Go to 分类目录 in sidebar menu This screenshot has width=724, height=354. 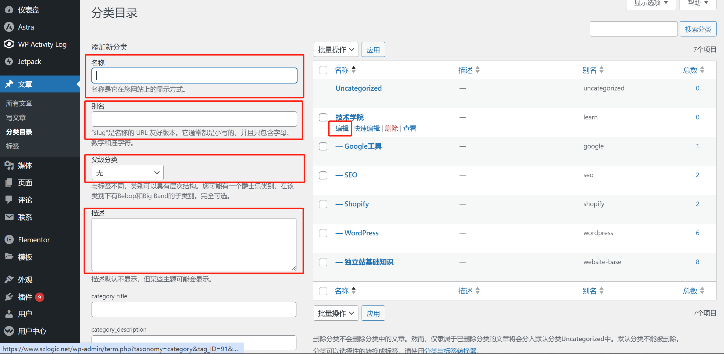click(19, 132)
